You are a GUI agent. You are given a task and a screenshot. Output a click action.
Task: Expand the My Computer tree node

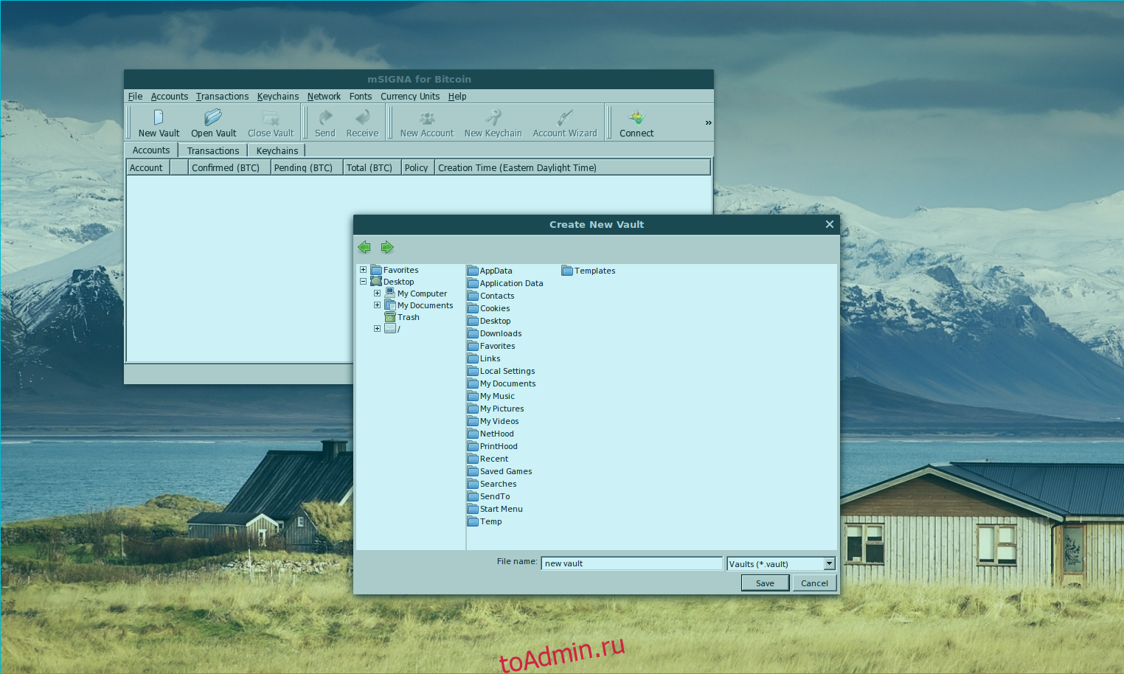pyautogui.click(x=377, y=293)
